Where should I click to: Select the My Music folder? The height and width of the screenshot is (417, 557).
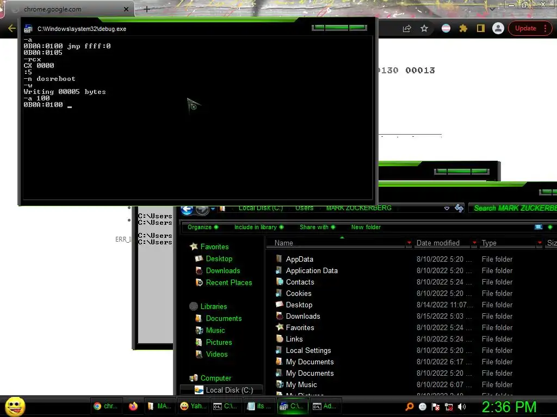click(301, 384)
